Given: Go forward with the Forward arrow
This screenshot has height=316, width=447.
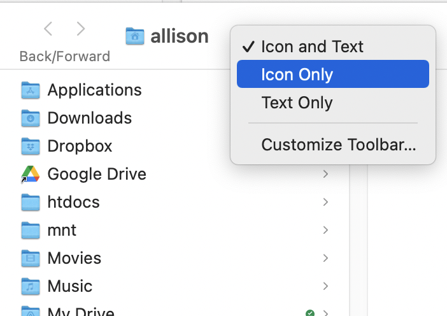Looking at the screenshot, I should (x=81, y=29).
